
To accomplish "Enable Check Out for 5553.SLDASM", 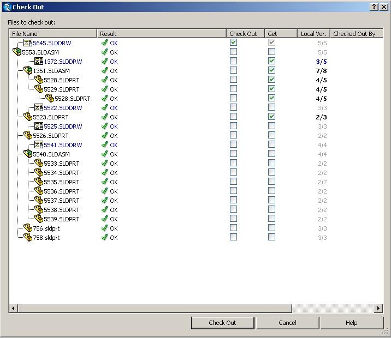I will click(x=233, y=52).
